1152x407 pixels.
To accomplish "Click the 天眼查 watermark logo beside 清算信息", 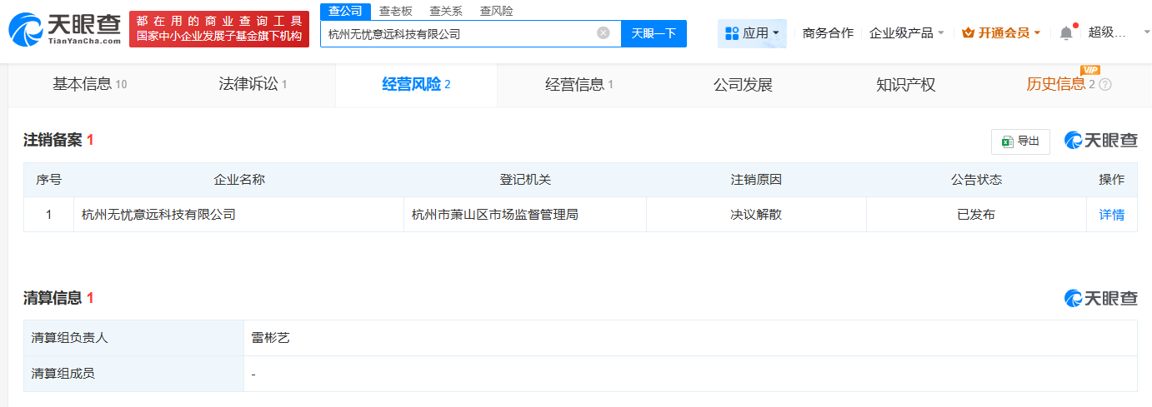I will pos(1100,298).
